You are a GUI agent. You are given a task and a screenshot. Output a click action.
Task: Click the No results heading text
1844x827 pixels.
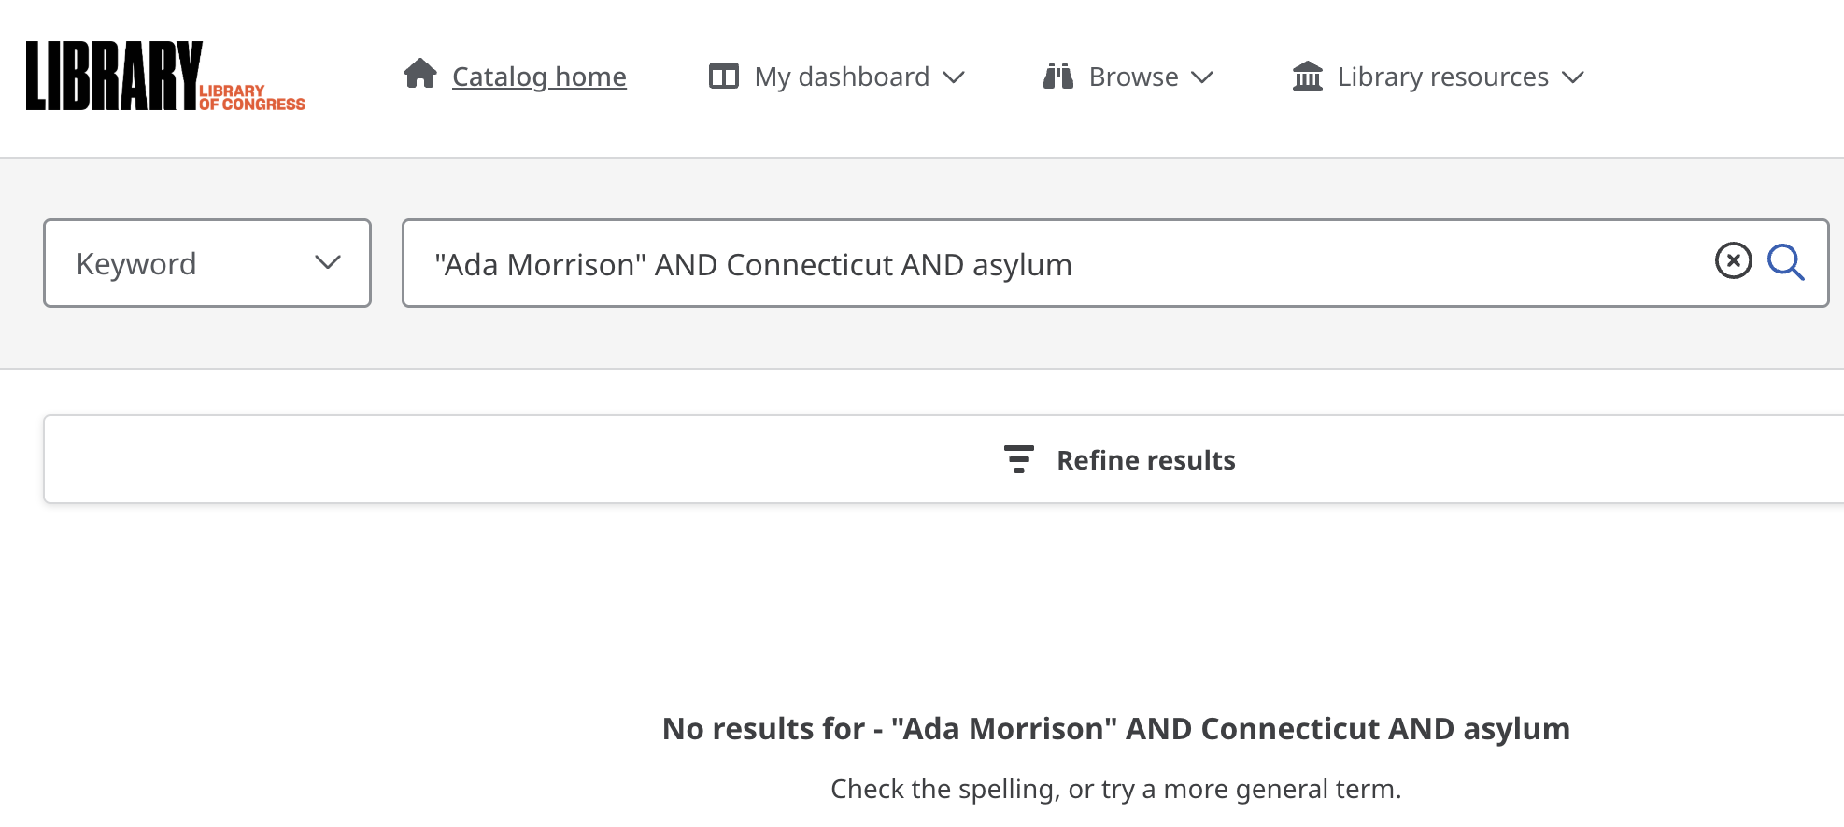pos(1115,729)
